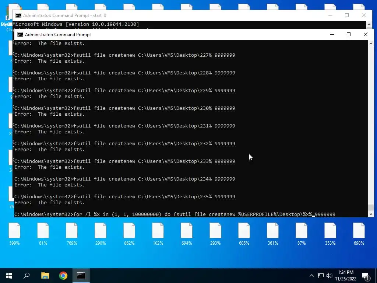This screenshot has height=283, width=377.
Task: Open front Command Prompt system menu icon
Action: 20,35
